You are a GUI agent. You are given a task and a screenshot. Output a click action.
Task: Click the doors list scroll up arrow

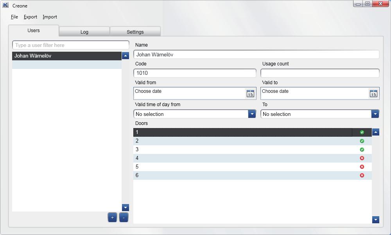[x=375, y=132]
